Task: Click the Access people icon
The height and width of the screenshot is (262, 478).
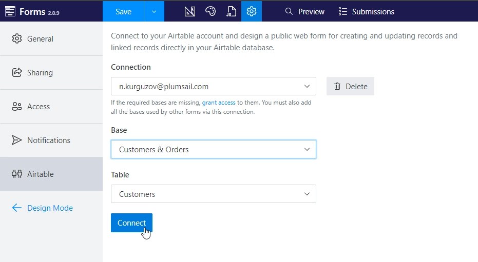Action: pyautogui.click(x=17, y=107)
